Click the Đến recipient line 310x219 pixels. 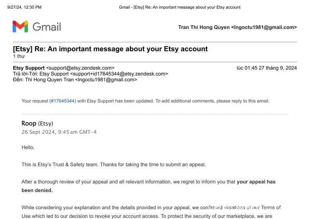coord(75,79)
